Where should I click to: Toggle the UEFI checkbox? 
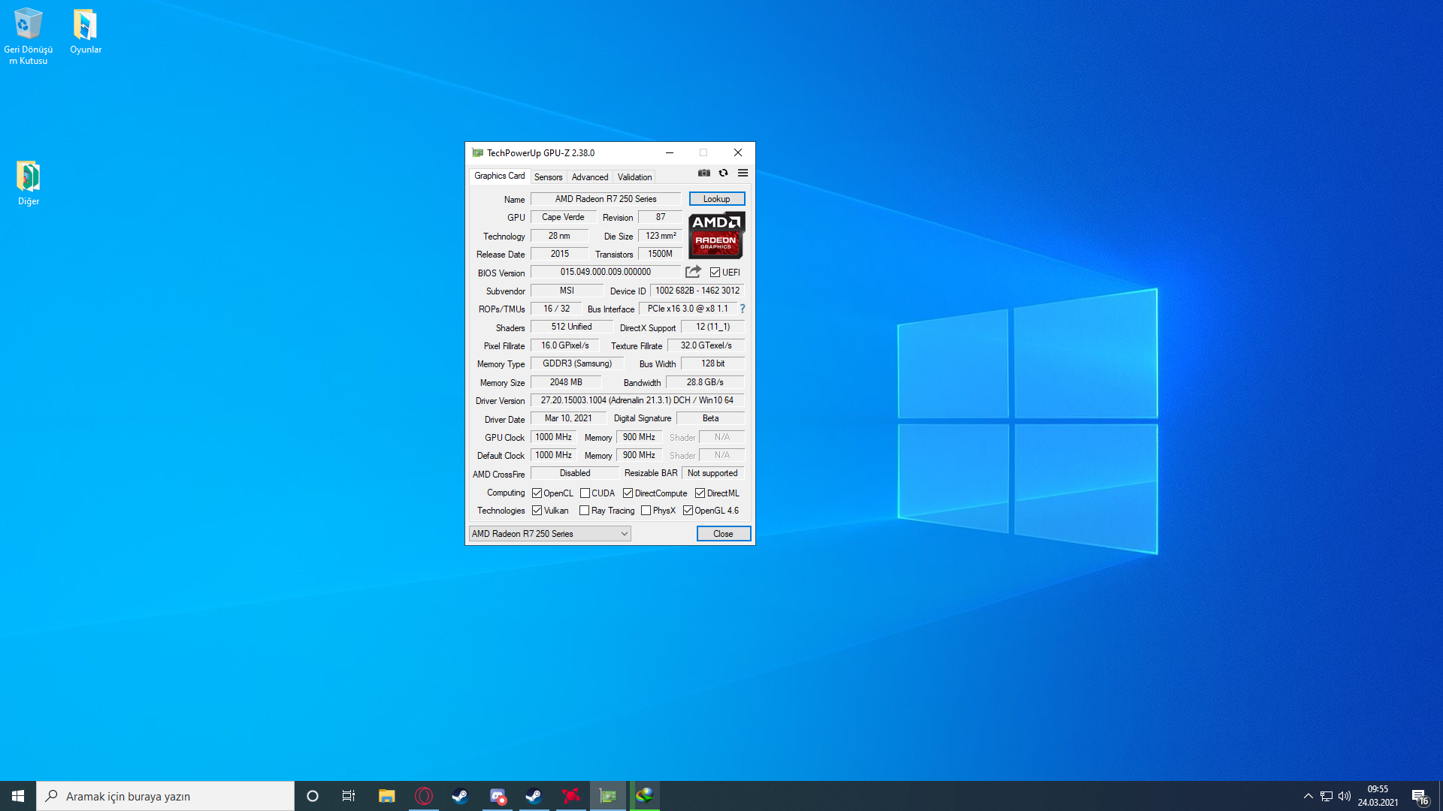tap(715, 273)
